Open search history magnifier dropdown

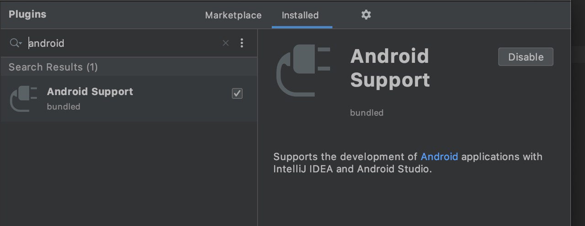16,43
